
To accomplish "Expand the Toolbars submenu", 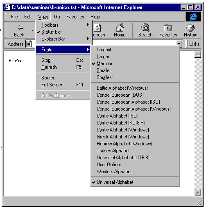I will click(x=63, y=25).
